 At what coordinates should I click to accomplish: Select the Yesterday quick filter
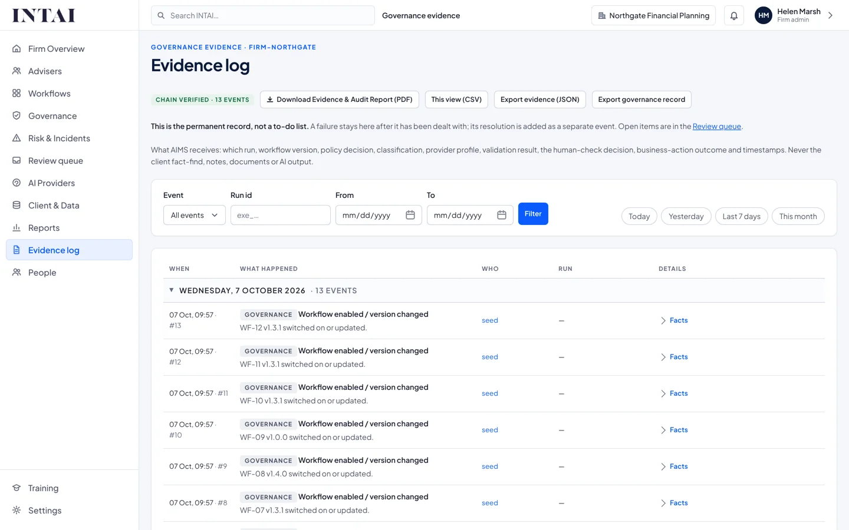click(686, 216)
